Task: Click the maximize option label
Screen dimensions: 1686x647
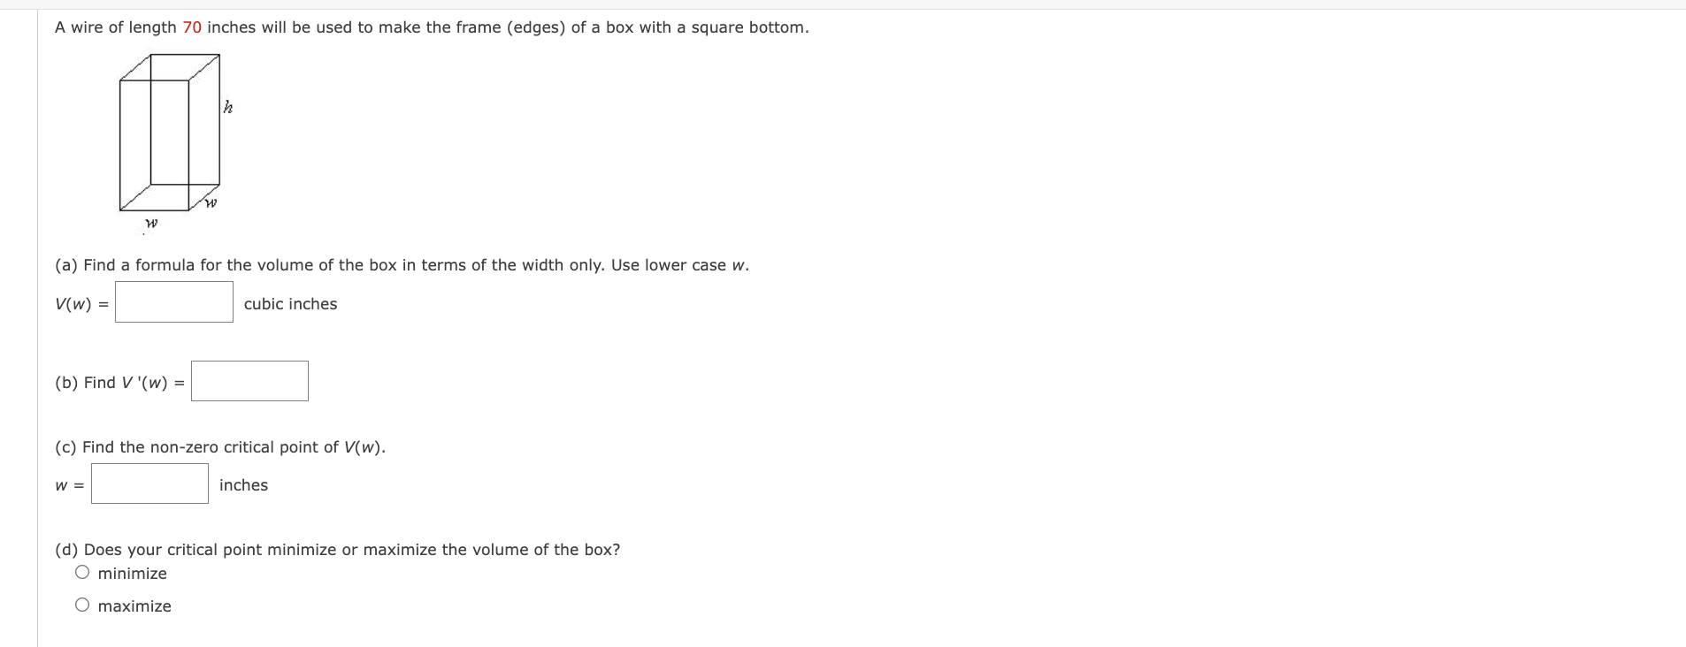Action: pos(134,605)
